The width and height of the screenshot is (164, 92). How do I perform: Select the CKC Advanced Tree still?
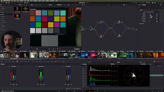coord(26,9)
